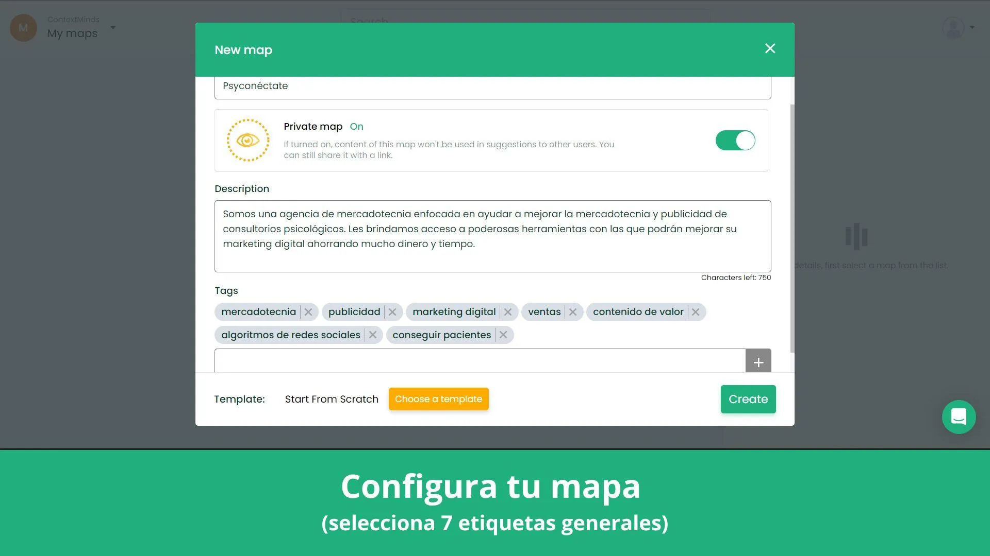Click the Create map button

pyautogui.click(x=748, y=398)
